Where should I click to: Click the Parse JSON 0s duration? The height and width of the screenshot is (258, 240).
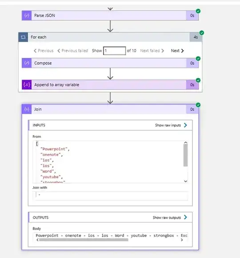click(192, 16)
